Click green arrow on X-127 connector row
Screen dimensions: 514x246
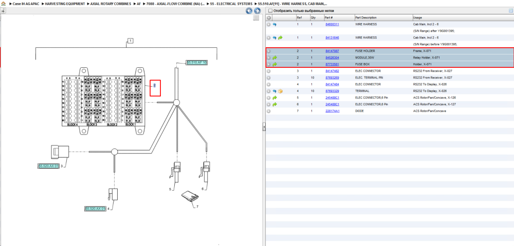pyautogui.click(x=274, y=104)
